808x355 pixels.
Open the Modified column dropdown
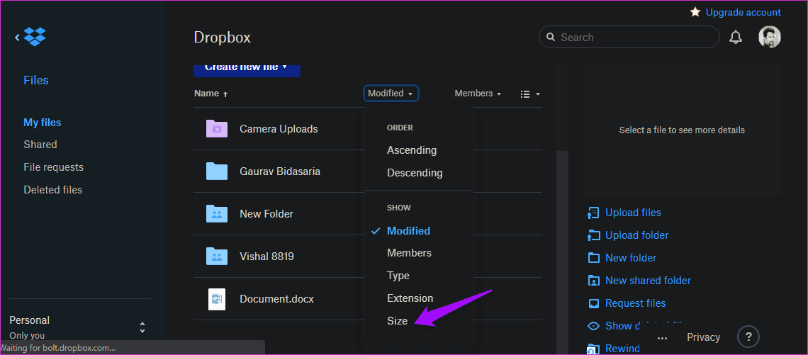[x=391, y=94]
